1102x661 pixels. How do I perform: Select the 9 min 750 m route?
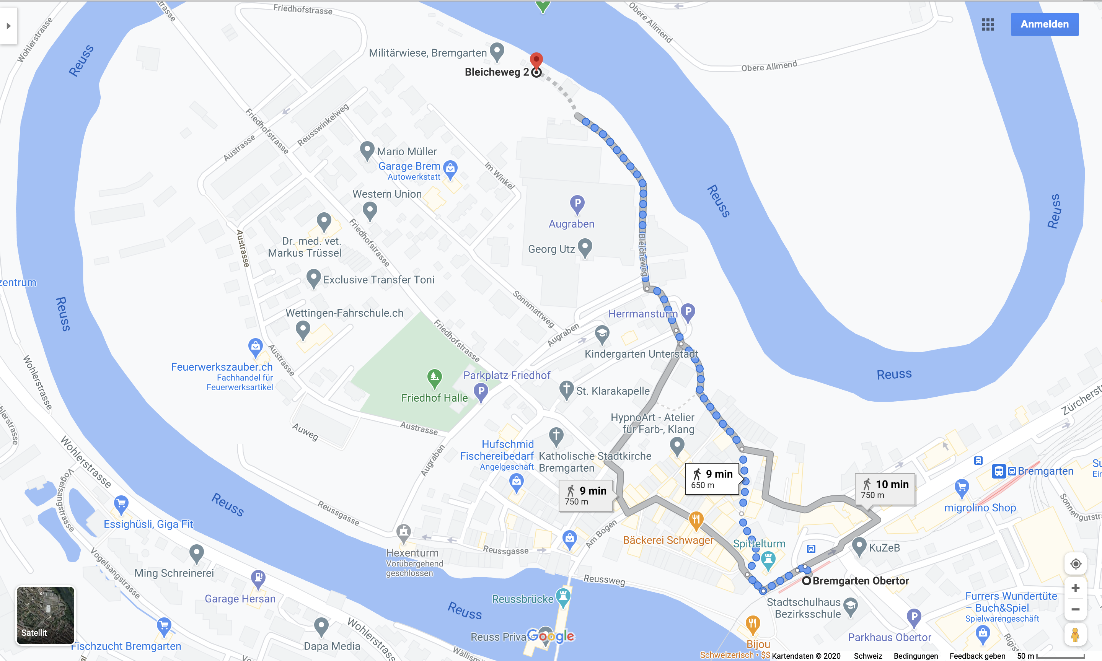tap(586, 496)
